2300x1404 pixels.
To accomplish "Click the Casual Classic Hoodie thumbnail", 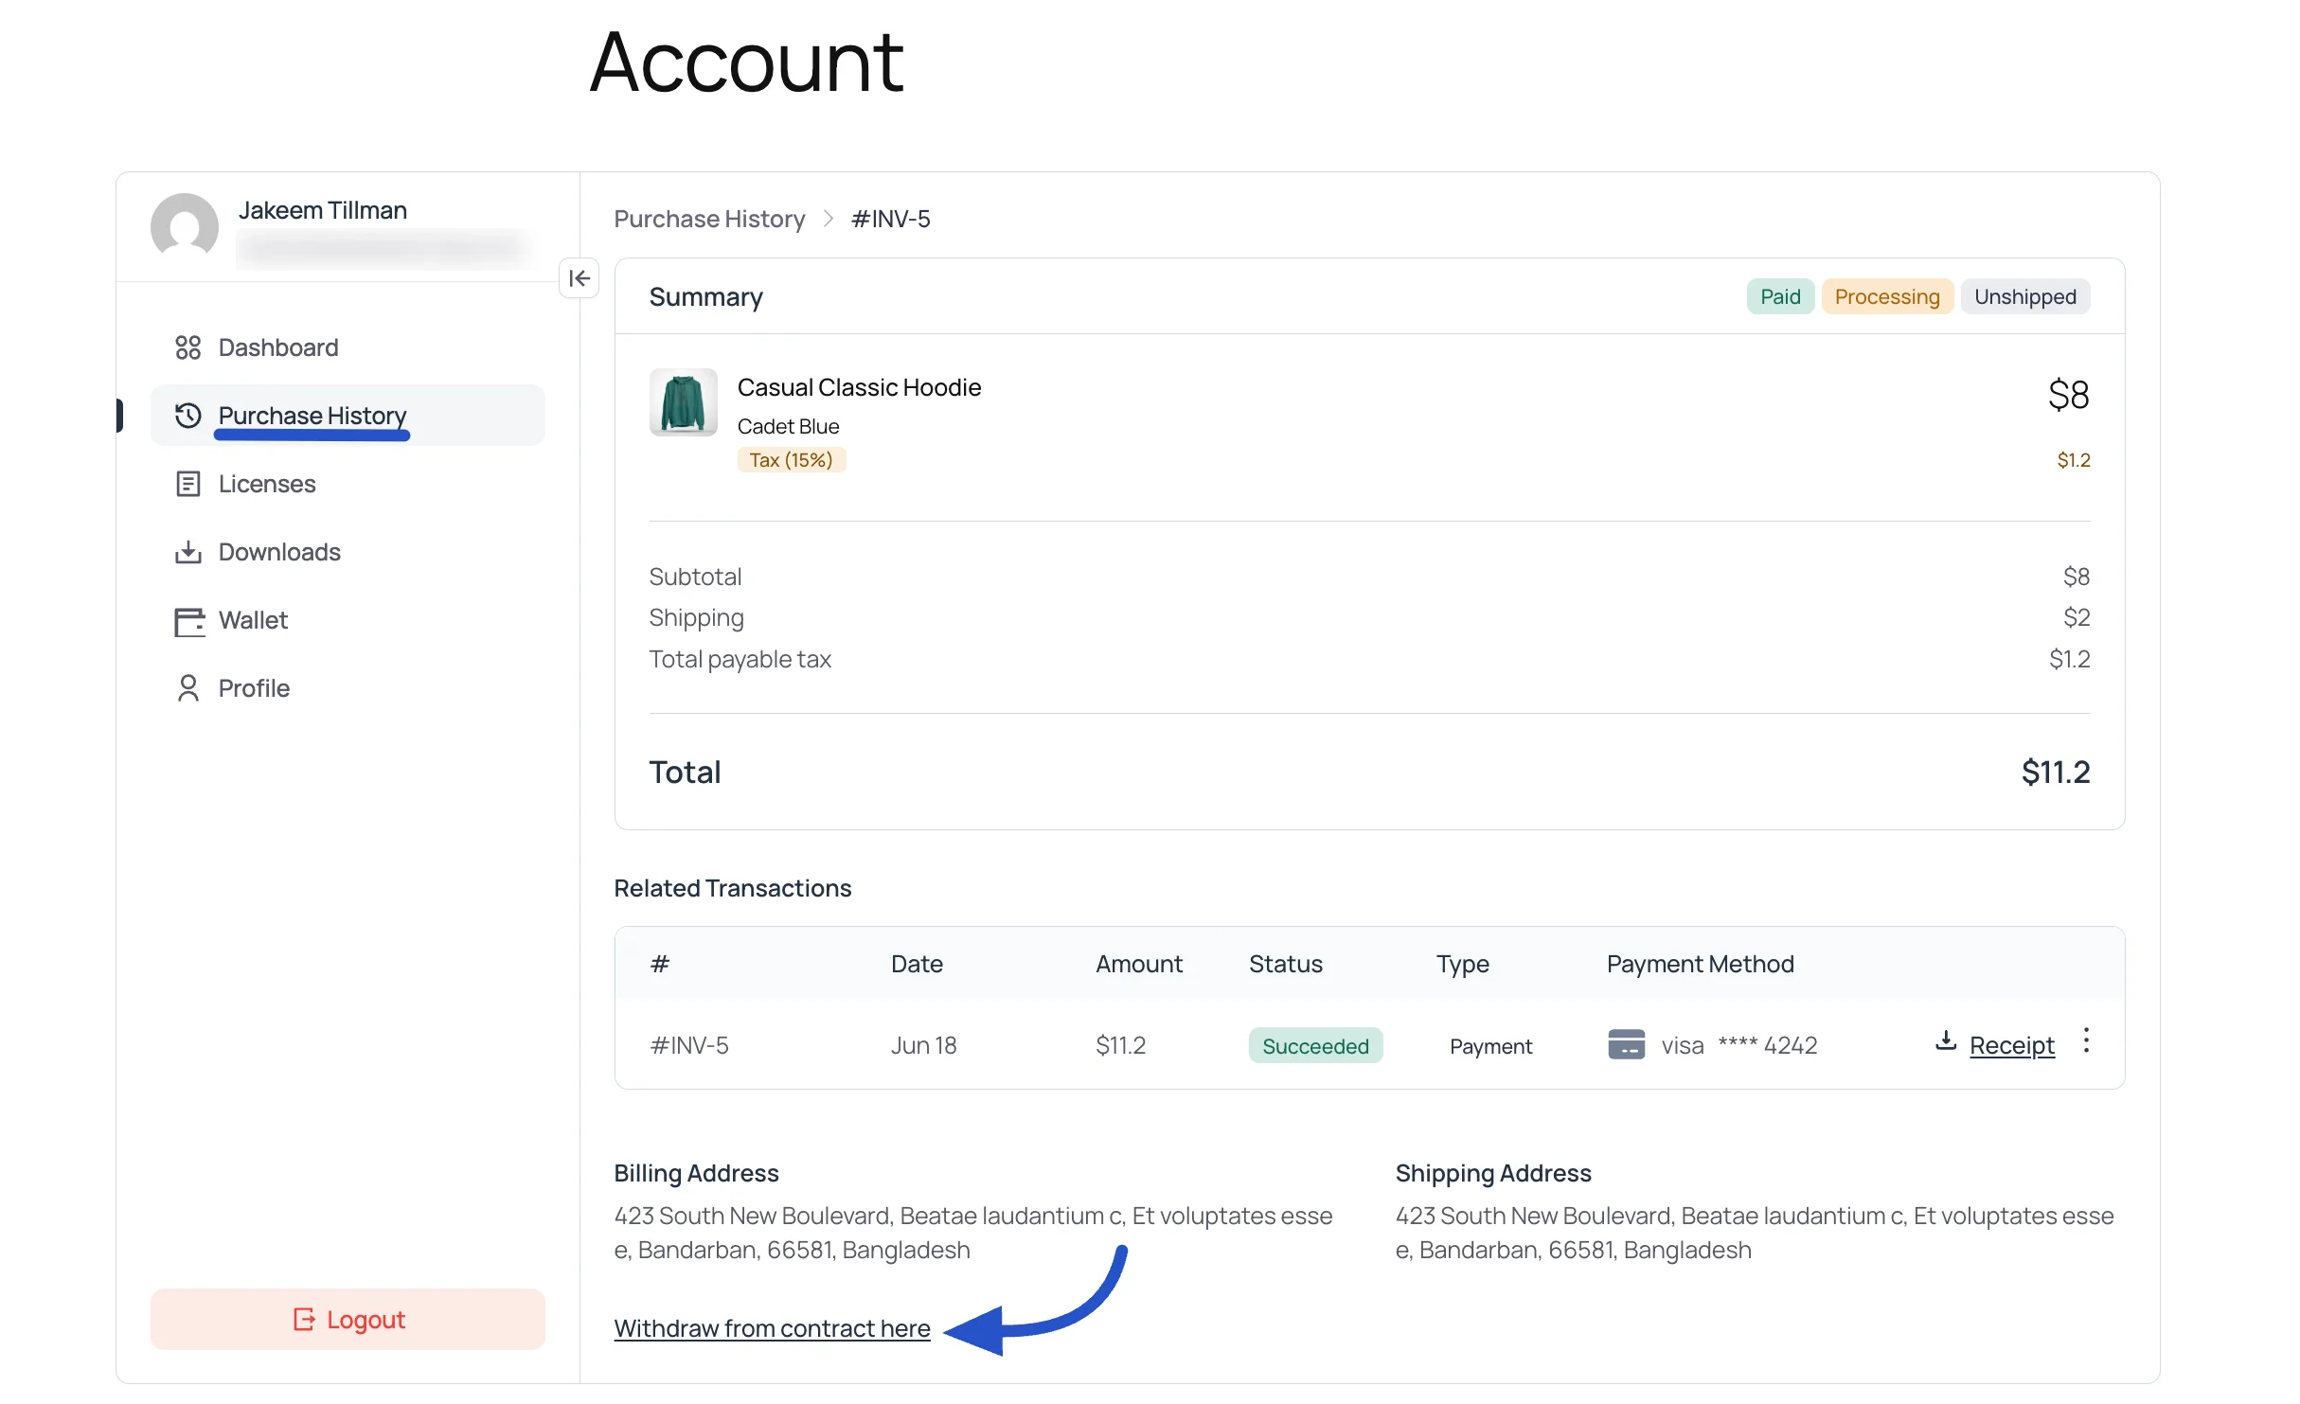I will point(683,402).
